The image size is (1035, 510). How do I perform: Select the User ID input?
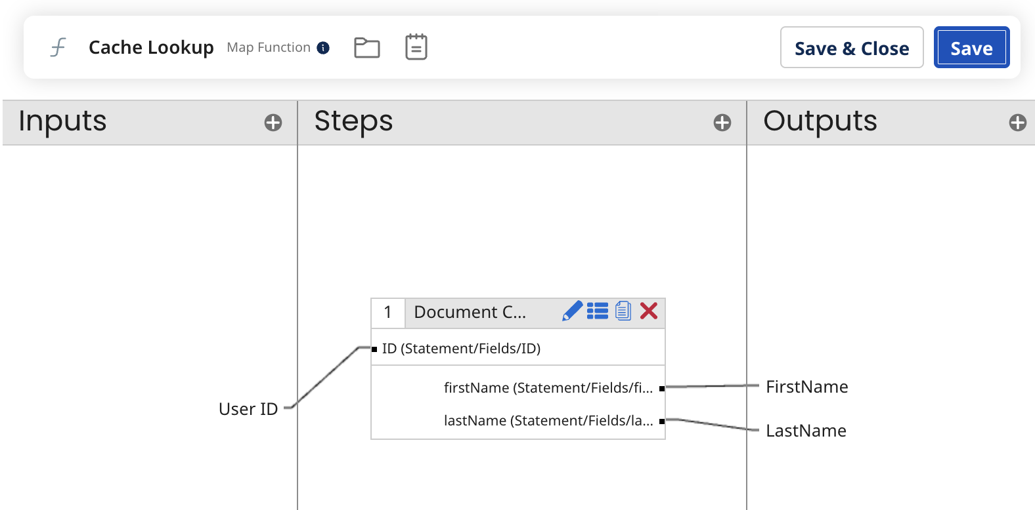[248, 409]
